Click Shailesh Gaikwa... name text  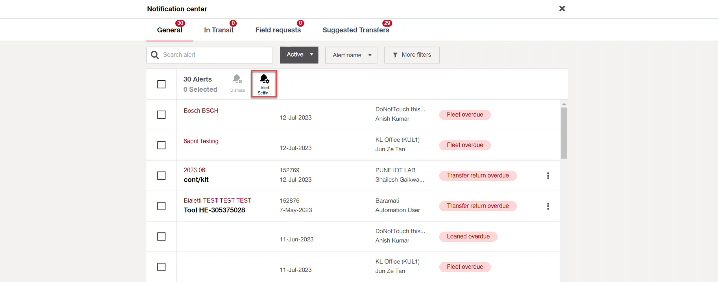tap(400, 180)
